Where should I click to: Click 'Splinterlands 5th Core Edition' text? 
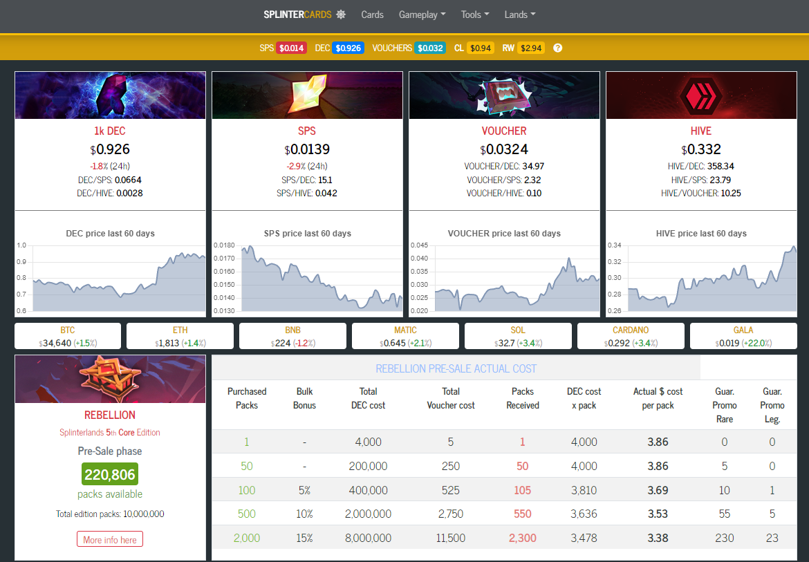click(110, 433)
